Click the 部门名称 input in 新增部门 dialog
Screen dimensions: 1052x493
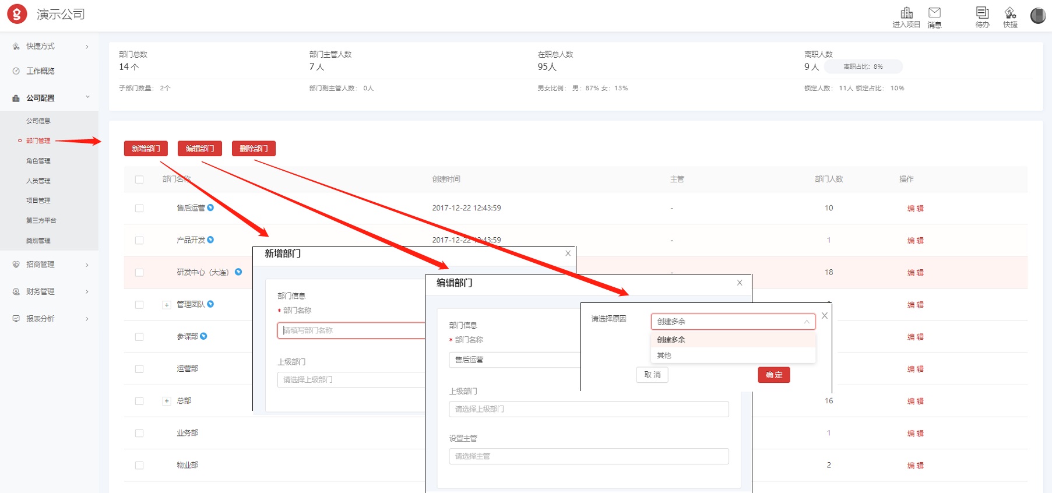[x=351, y=330]
